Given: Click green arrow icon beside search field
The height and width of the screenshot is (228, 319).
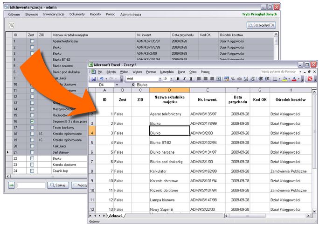Looking at the screenshot, I should 11,185.
